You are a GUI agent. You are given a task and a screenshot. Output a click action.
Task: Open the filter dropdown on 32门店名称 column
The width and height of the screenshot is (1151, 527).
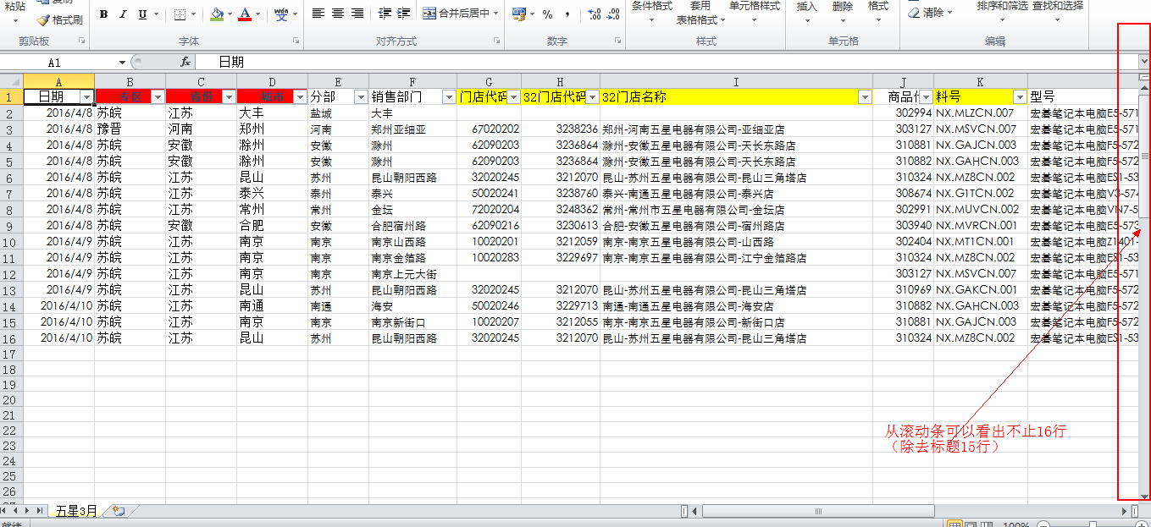coord(866,96)
